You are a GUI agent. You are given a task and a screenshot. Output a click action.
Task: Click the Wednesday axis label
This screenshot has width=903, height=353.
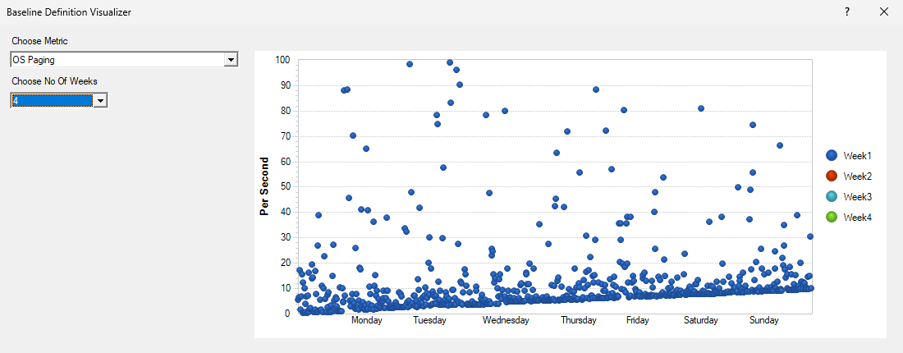[506, 320]
